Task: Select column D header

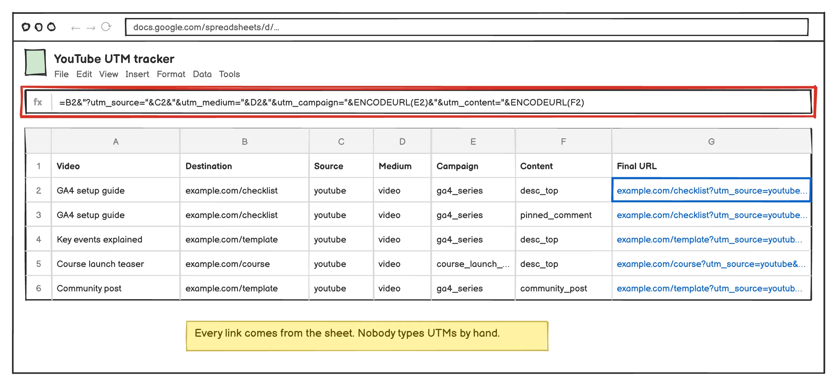Action: coord(402,141)
